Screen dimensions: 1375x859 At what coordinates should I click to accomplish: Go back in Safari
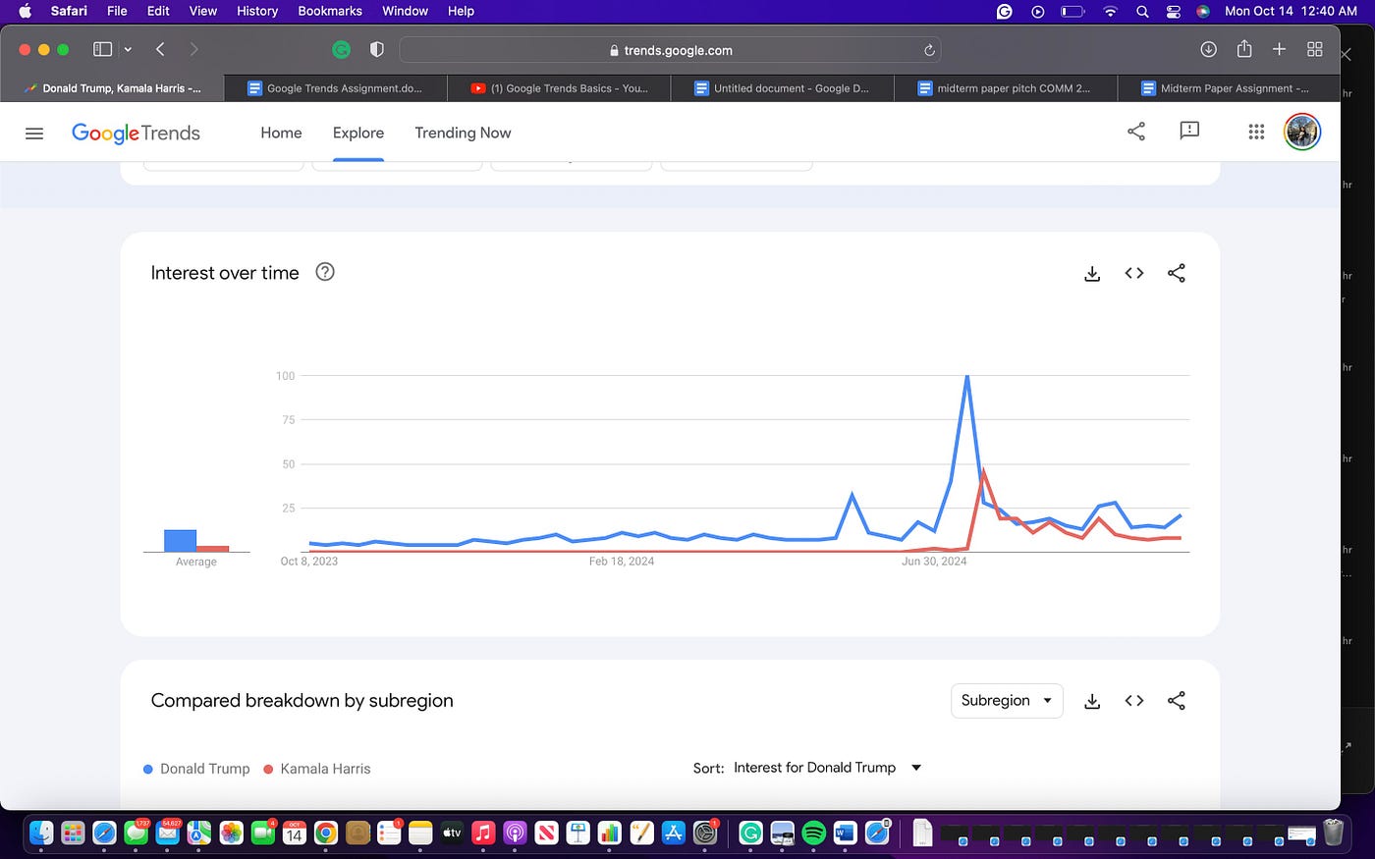click(x=160, y=49)
